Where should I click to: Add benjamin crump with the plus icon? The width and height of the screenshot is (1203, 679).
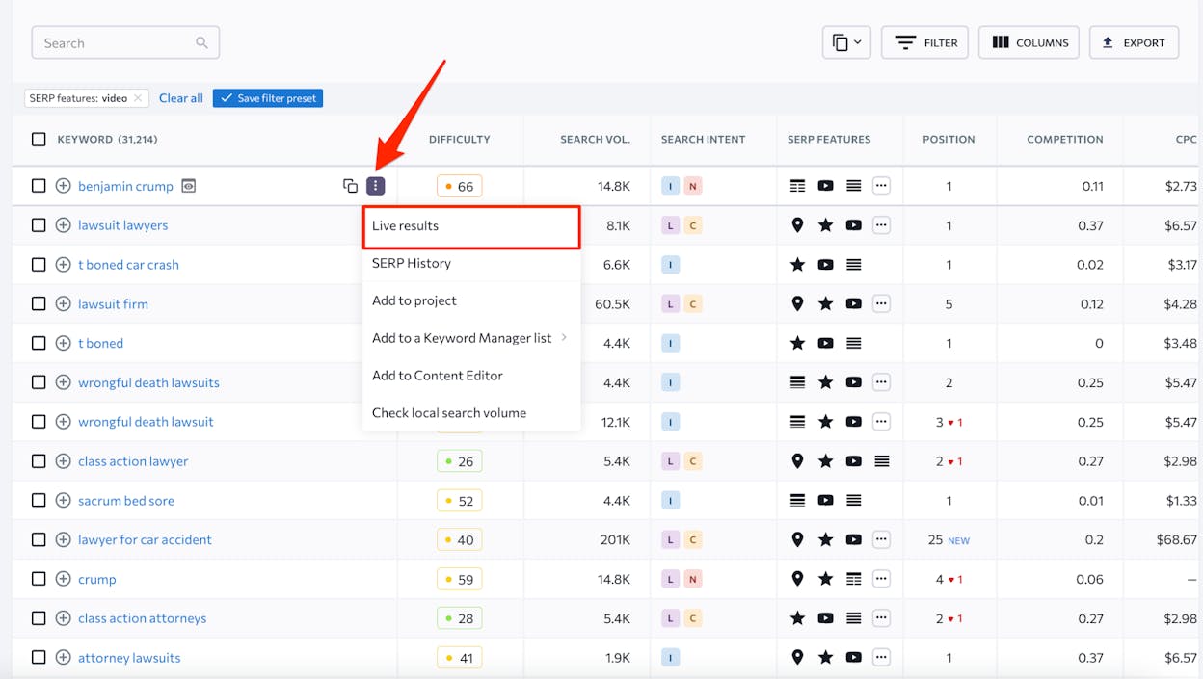(x=63, y=186)
